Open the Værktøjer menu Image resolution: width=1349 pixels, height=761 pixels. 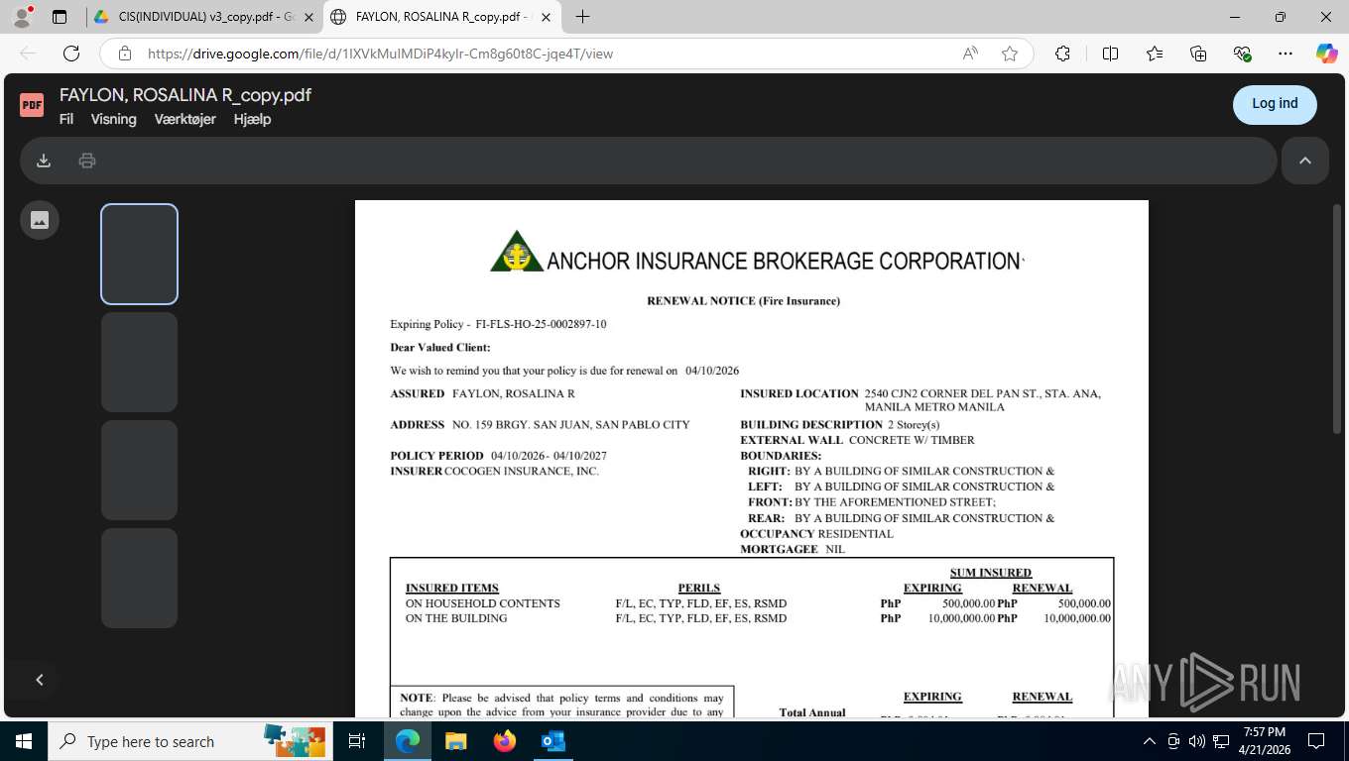coord(184,119)
